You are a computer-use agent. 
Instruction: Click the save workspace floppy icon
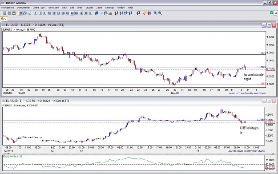(14, 13)
